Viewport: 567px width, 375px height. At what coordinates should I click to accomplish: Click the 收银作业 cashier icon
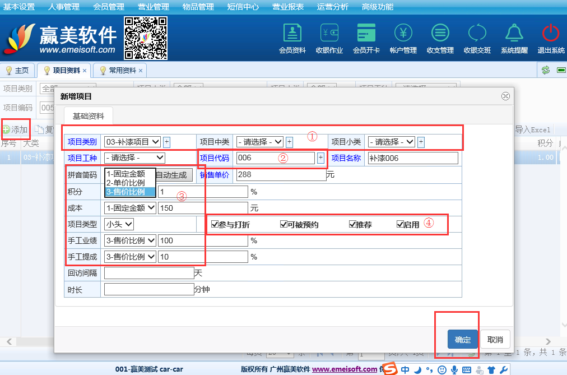coord(329,34)
